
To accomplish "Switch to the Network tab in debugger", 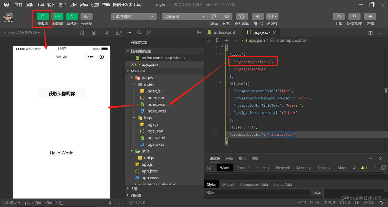I will click(x=283, y=168).
